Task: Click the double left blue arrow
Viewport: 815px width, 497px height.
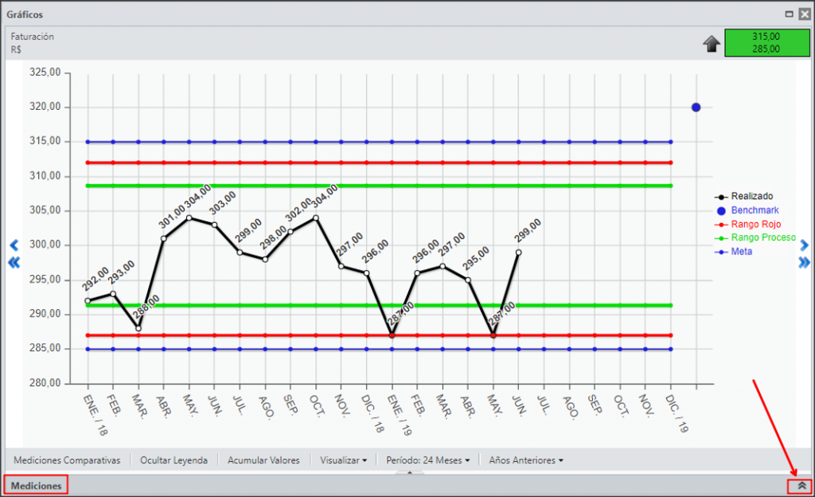Action: [14, 263]
